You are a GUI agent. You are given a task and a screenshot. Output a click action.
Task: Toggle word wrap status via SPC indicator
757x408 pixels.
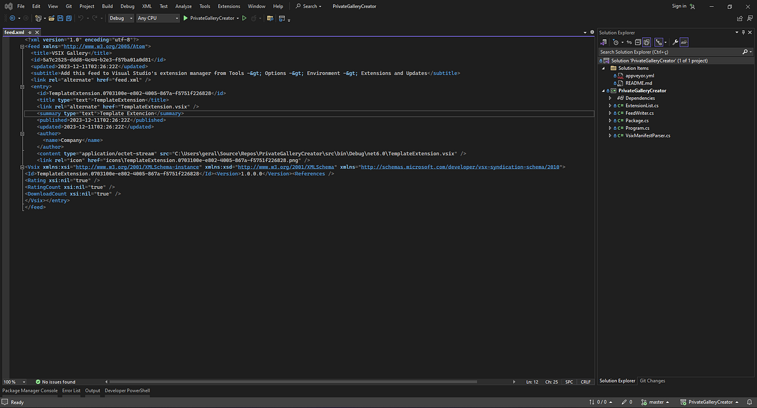click(x=569, y=382)
